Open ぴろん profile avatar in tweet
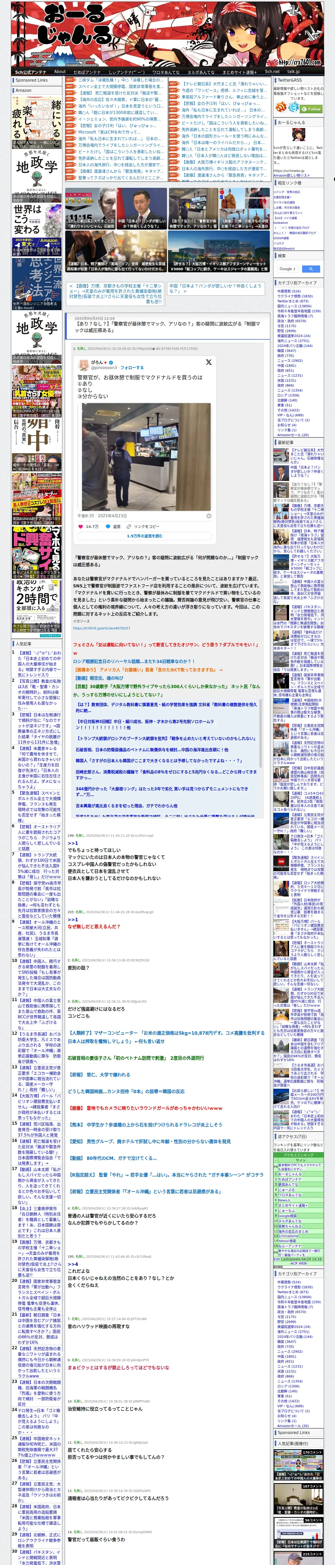Viewport: 335px width, 1565px height. coord(84,365)
